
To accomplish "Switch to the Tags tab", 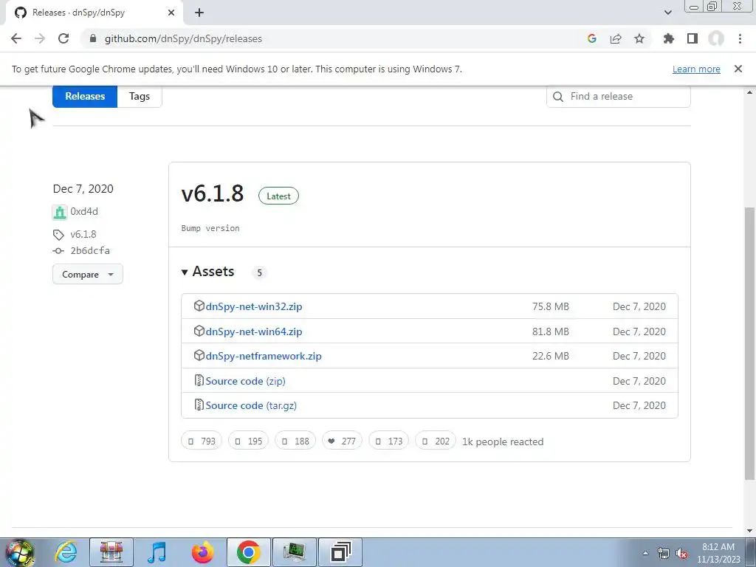I will pyautogui.click(x=140, y=96).
